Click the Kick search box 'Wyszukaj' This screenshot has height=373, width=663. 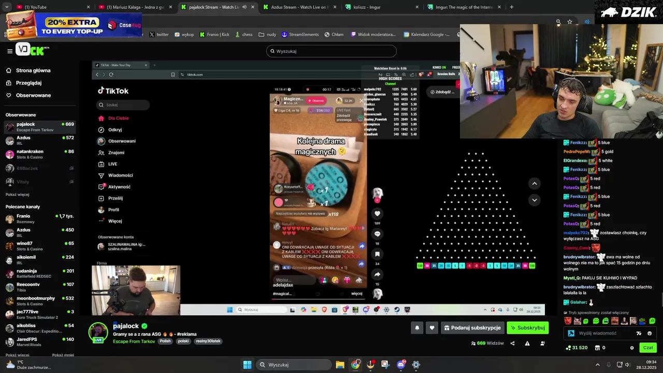331,51
